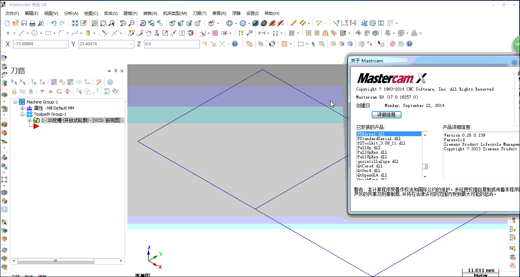Viewport: 520px width, 277px height.
Task: Click the sigma statistics icon
Action: (381, 23)
